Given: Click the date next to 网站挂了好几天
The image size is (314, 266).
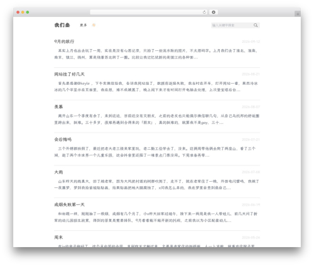Looking at the screenshot, I should click(x=251, y=74).
